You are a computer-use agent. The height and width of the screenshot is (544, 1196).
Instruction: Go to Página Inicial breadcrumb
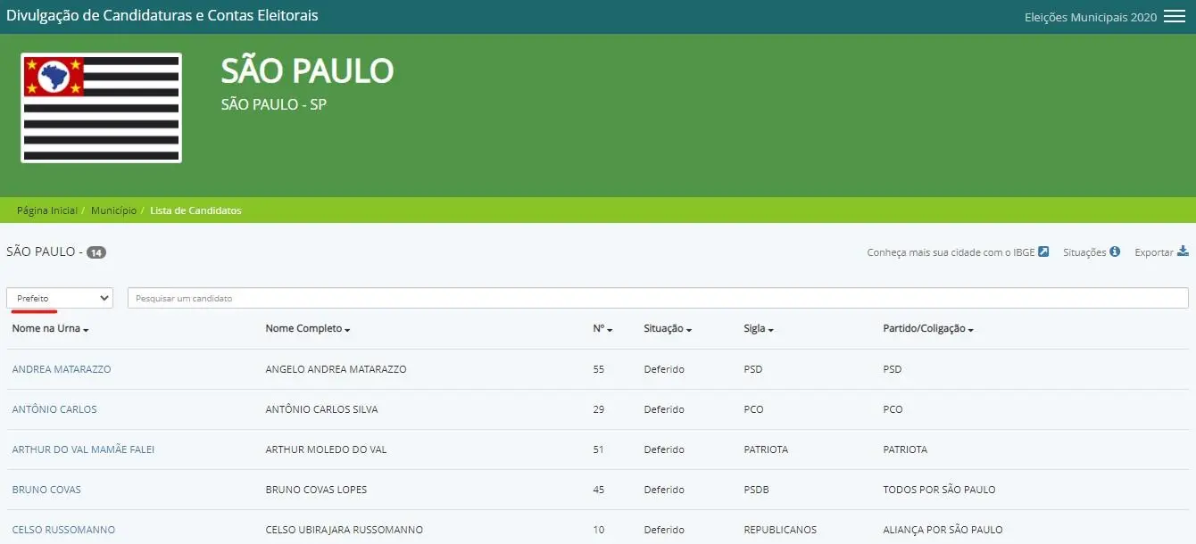point(46,210)
